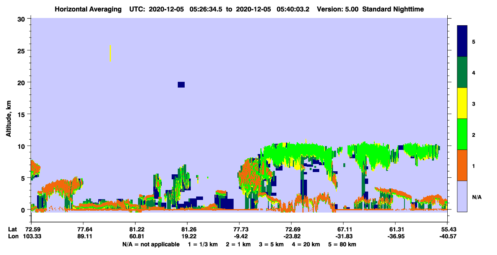Click the 'Lat' axis row label

coord(13,229)
